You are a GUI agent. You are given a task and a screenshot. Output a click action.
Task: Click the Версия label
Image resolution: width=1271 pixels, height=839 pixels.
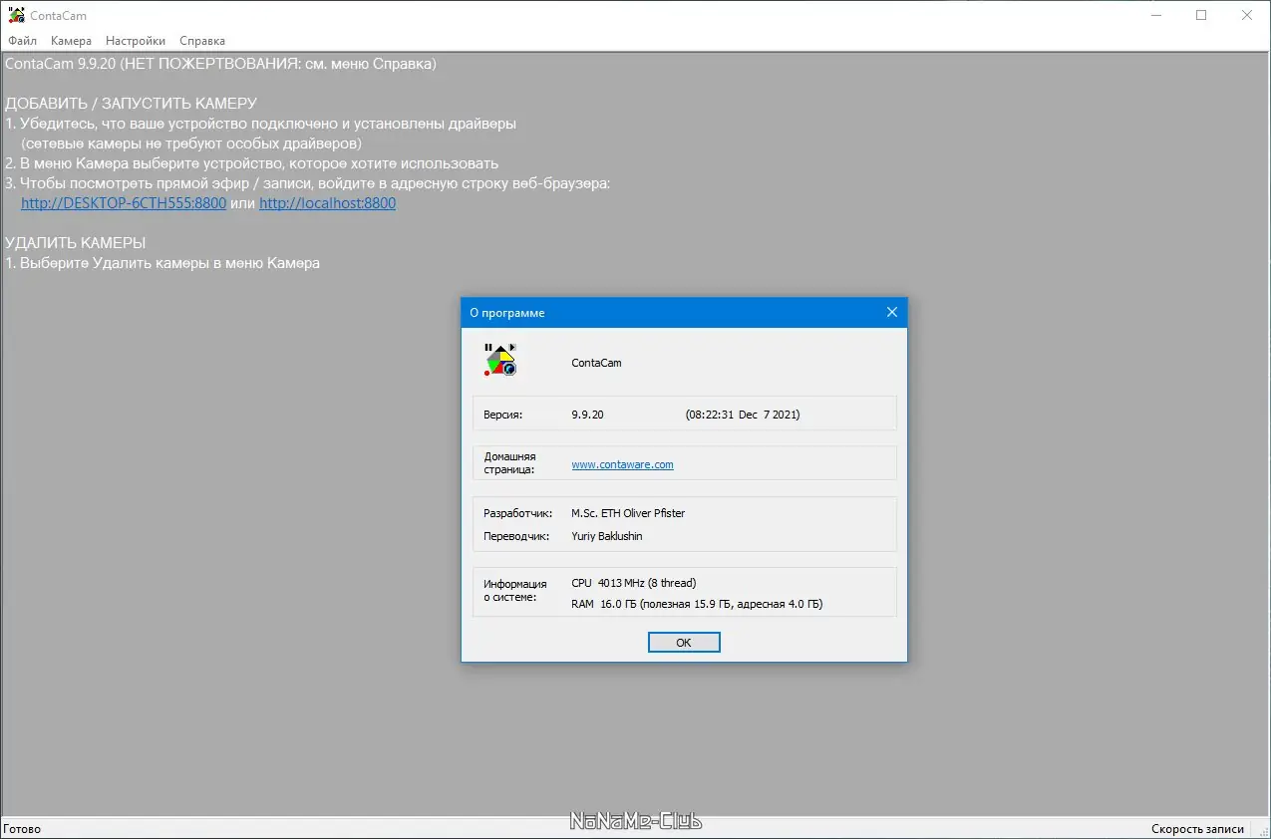(x=502, y=415)
